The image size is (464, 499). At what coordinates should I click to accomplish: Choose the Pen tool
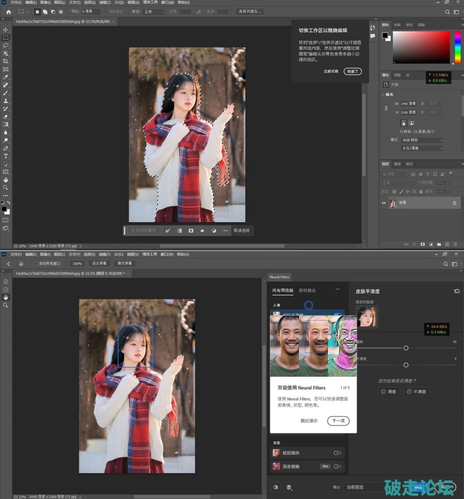6,148
